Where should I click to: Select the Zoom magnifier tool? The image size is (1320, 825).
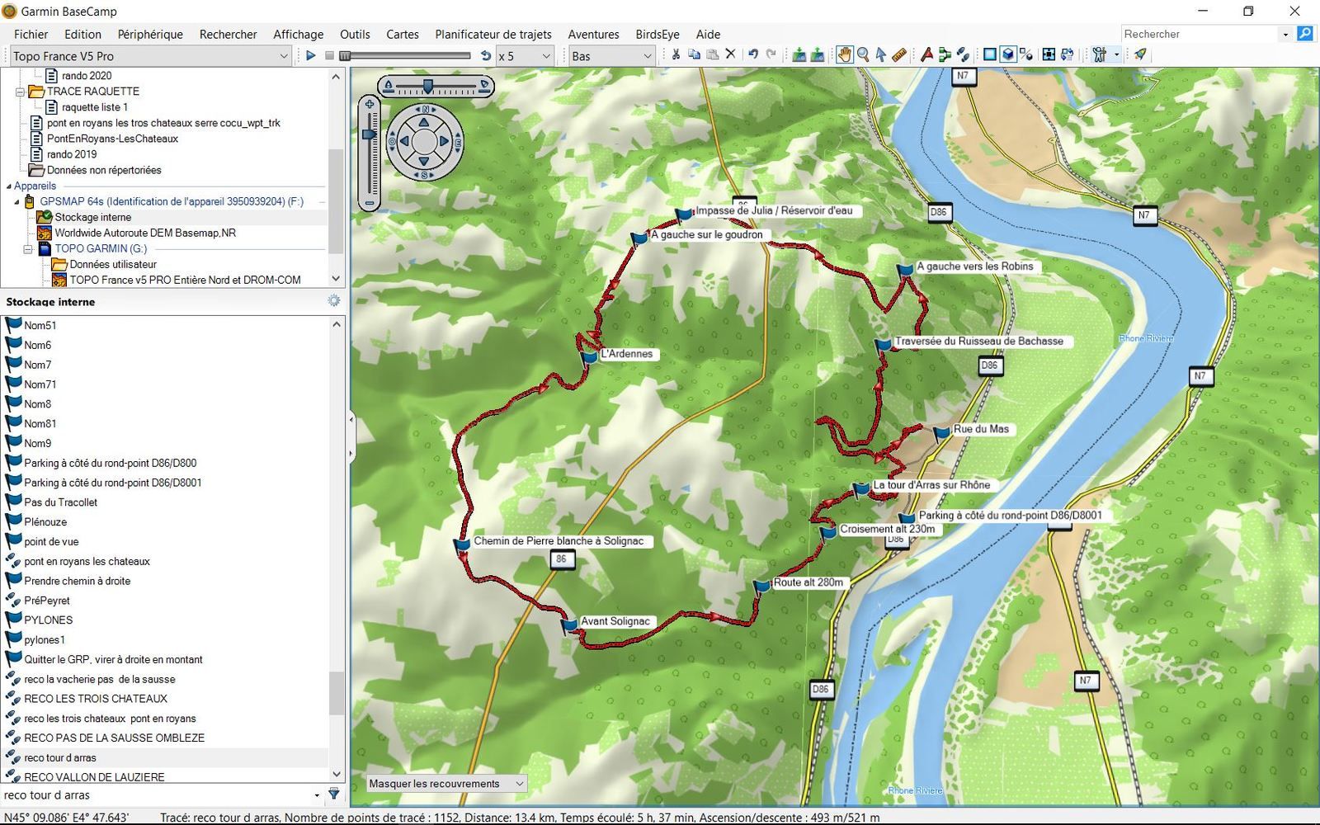pyautogui.click(x=863, y=55)
